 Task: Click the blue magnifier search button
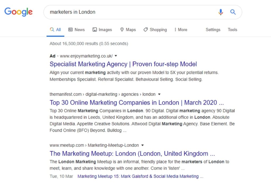tap(233, 12)
